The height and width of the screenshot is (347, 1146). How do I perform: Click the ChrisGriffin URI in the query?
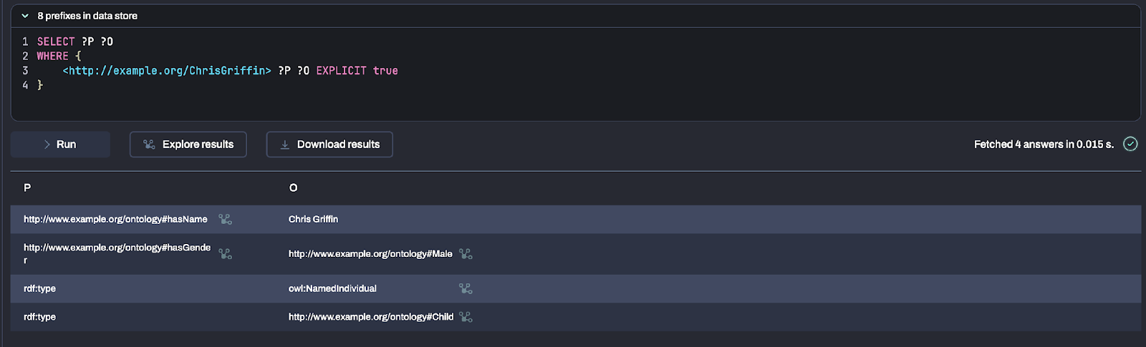[167, 71]
